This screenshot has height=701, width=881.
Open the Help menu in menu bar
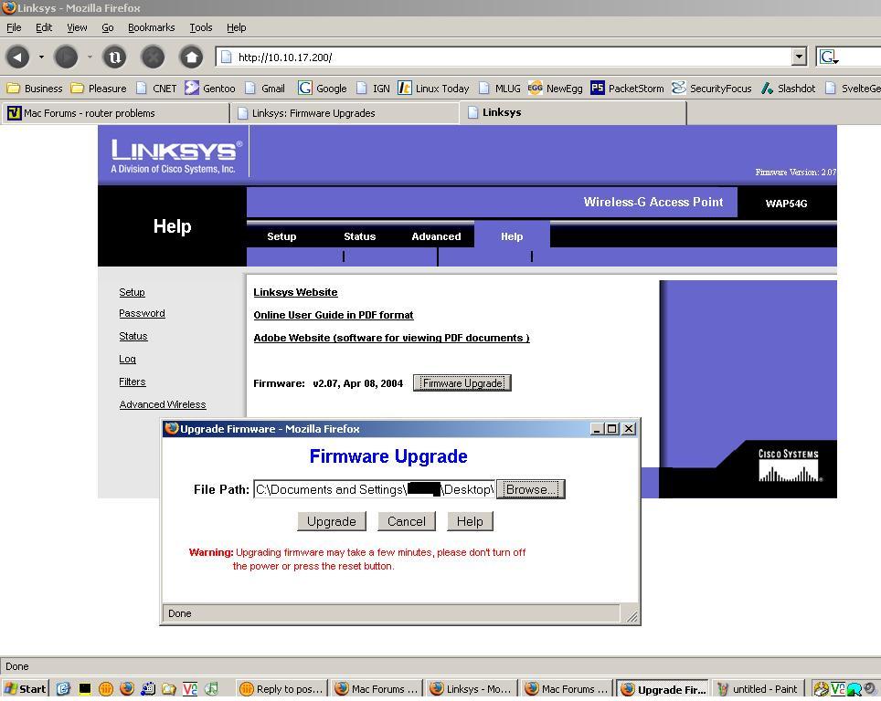[237, 27]
